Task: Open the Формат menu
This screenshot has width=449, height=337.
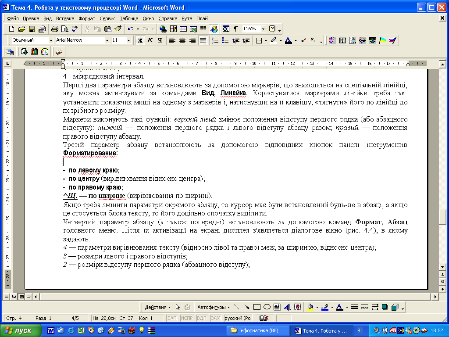Action: point(87,18)
